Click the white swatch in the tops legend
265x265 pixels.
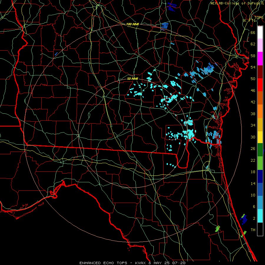click(x=260, y=32)
